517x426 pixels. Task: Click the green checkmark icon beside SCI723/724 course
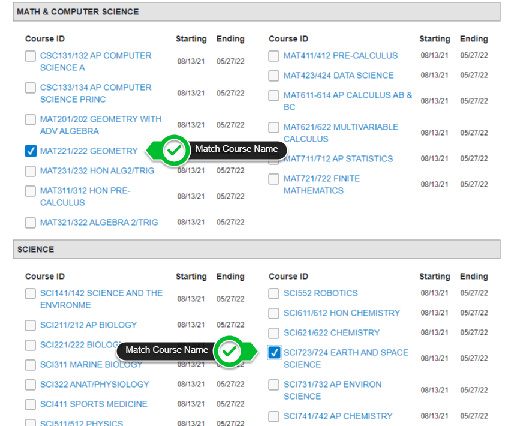229,352
